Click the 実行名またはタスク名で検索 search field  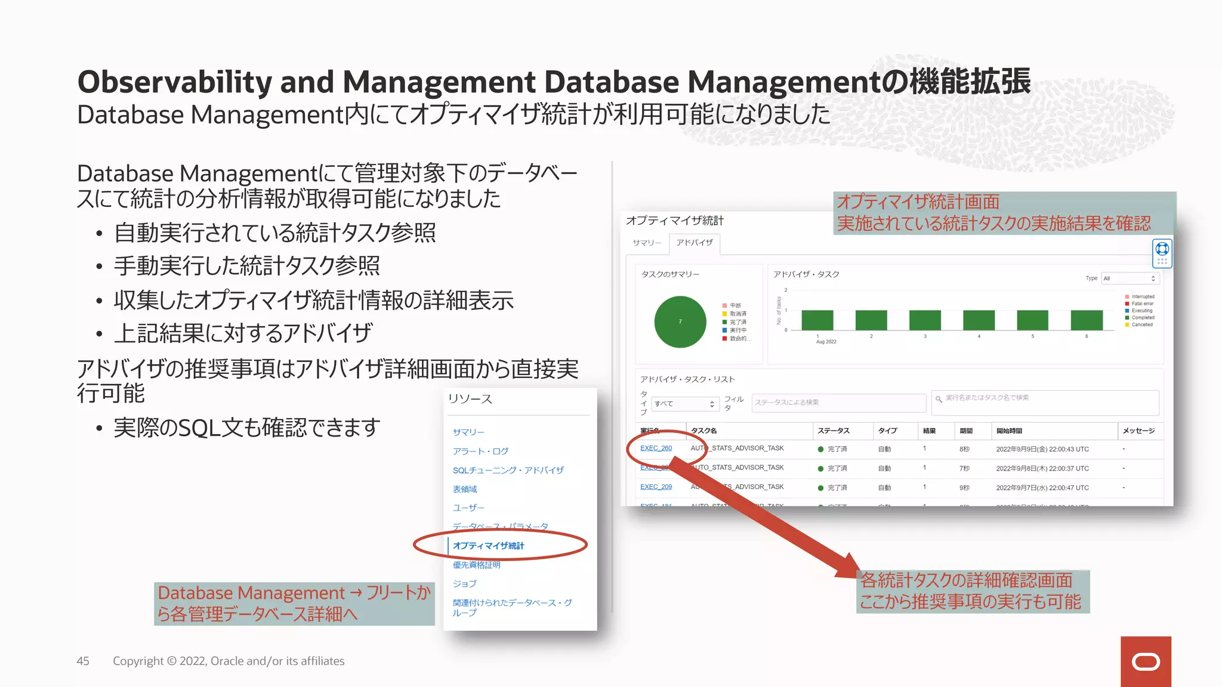(x=1045, y=403)
